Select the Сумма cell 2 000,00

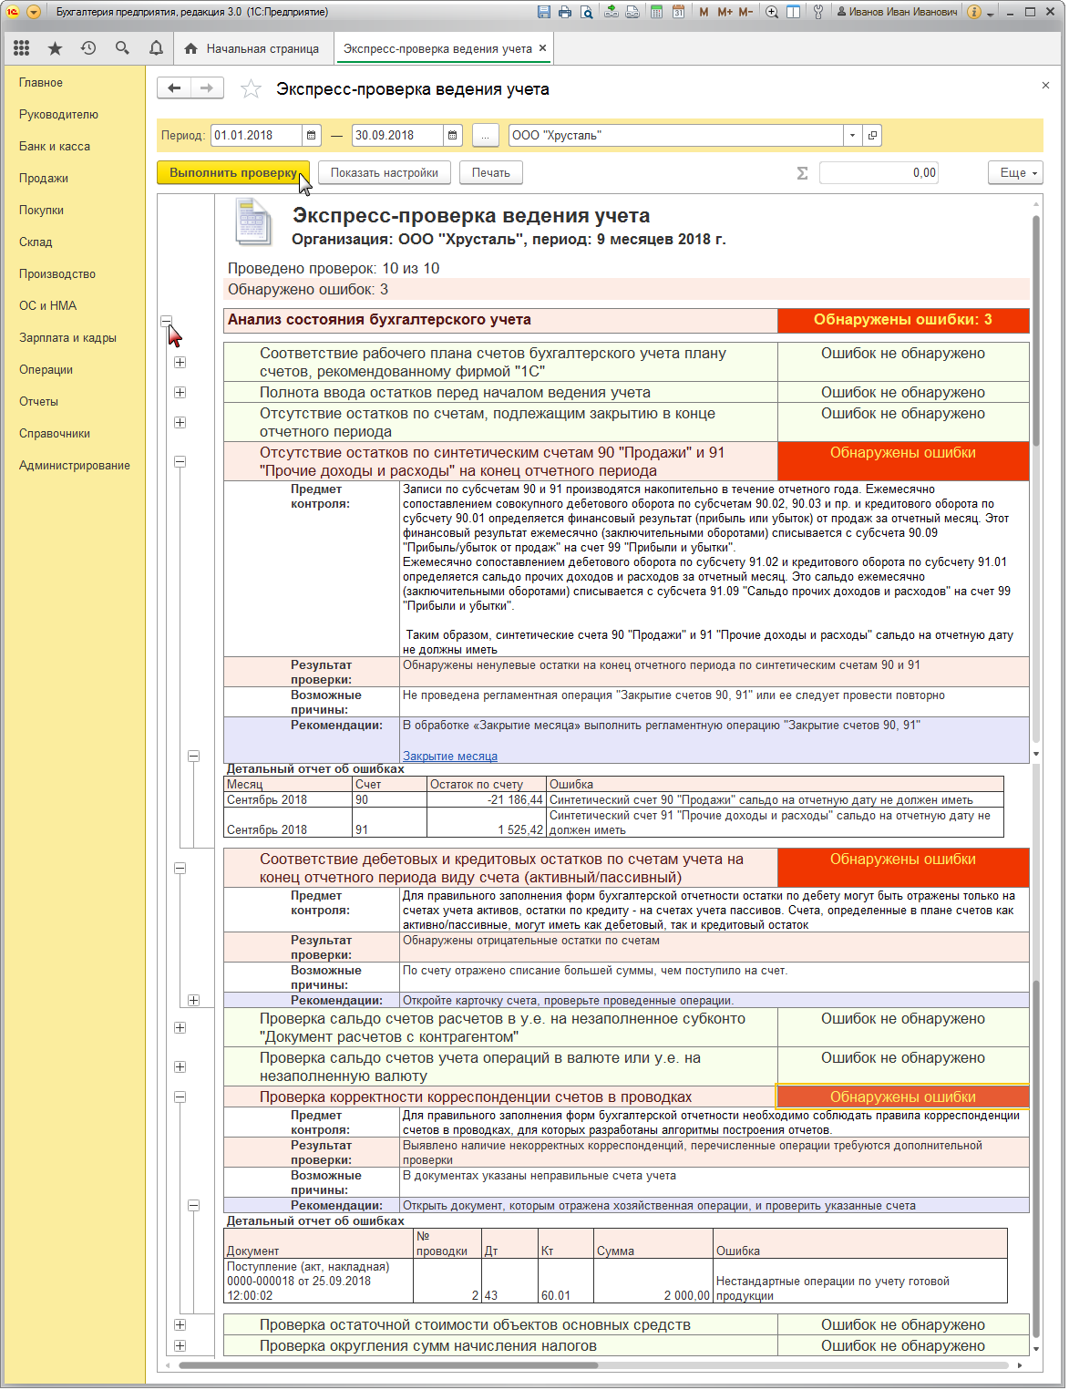click(653, 1281)
